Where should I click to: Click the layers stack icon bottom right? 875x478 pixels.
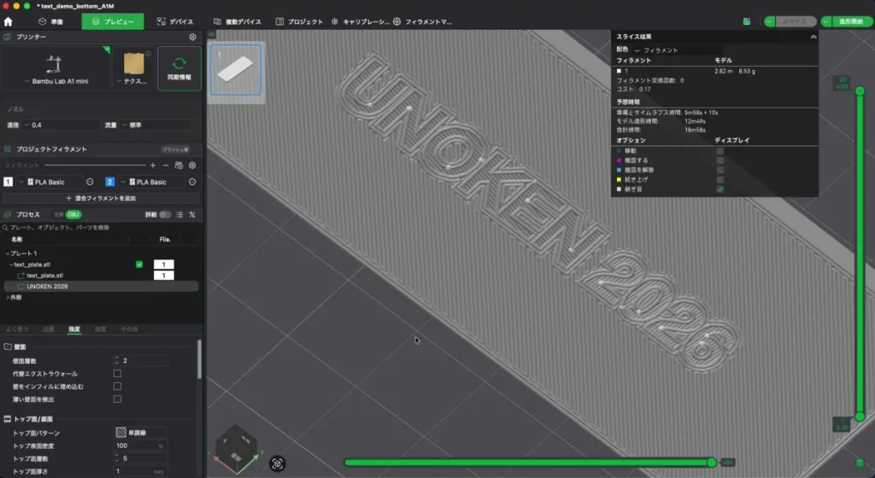click(x=860, y=463)
